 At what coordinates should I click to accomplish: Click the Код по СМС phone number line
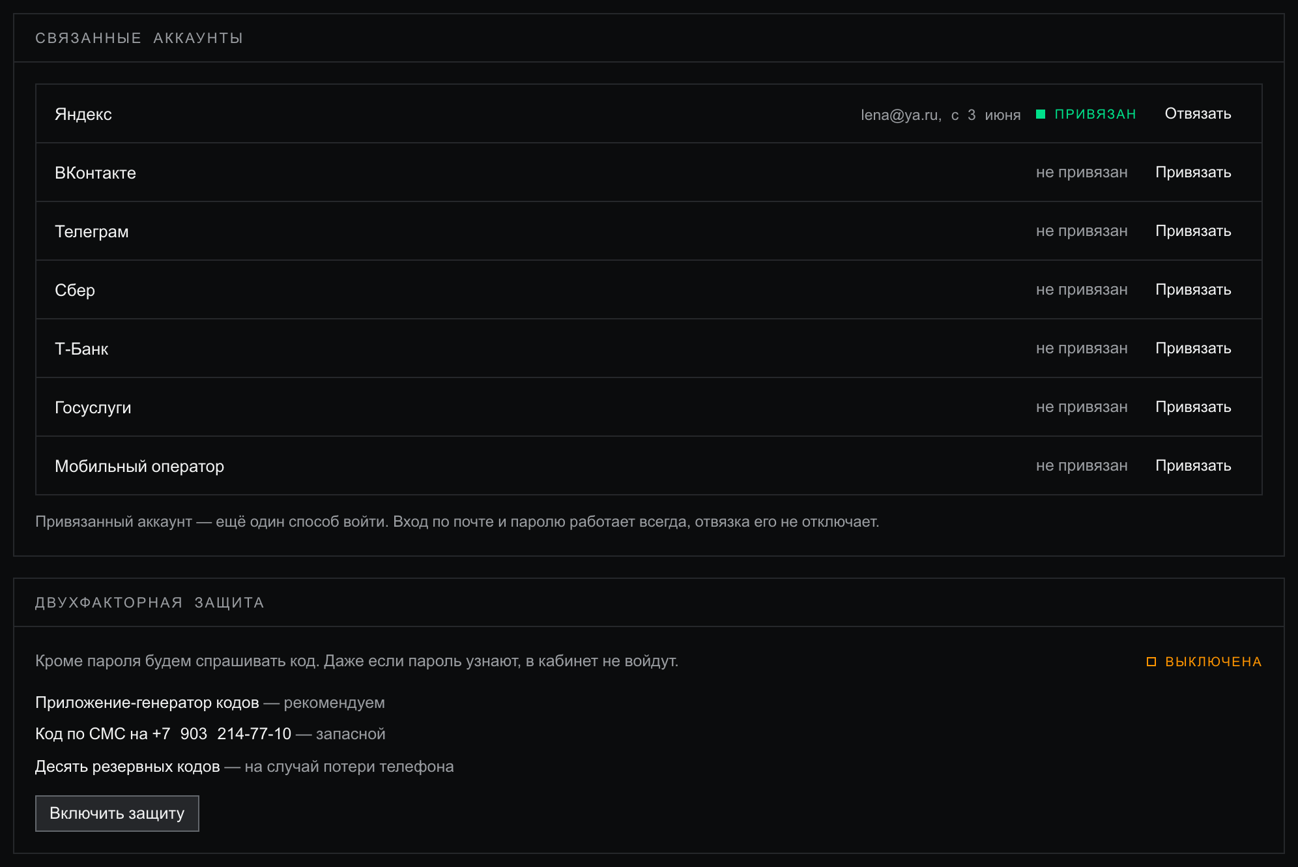pyautogui.click(x=210, y=734)
